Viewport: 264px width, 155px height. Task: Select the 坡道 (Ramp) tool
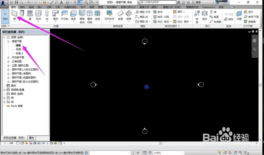pos(120,15)
